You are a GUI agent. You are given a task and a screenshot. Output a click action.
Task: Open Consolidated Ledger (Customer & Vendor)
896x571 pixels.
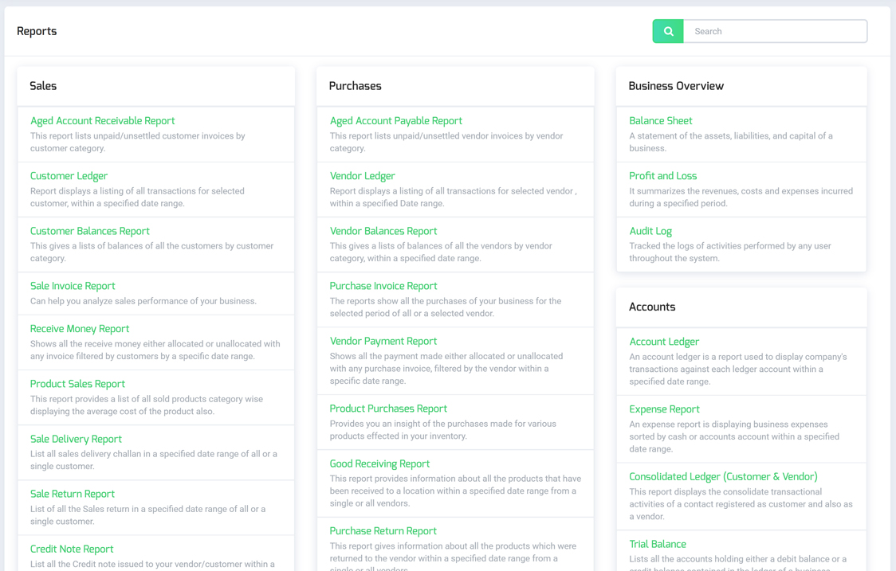coord(723,477)
